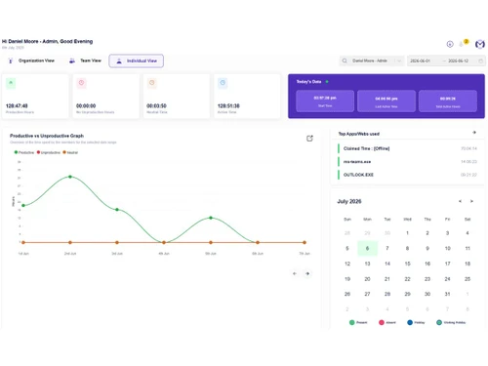The width and height of the screenshot is (488, 366).
Task: Open Top Apps/Webs used arrow
Action: [474, 133]
